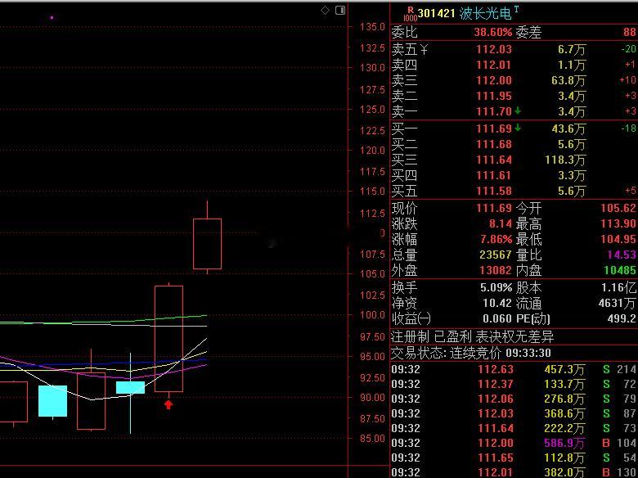Click the 买三 volume 118.3万
The height and width of the screenshot is (478, 638).
[x=565, y=160]
